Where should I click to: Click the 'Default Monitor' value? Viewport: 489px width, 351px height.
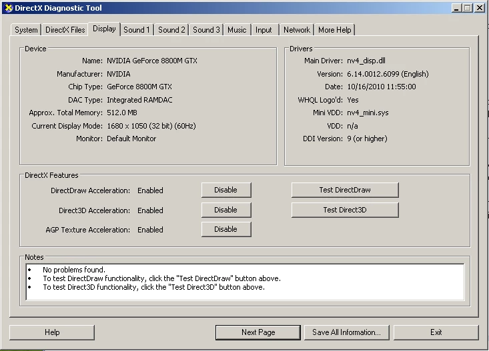[131, 139]
